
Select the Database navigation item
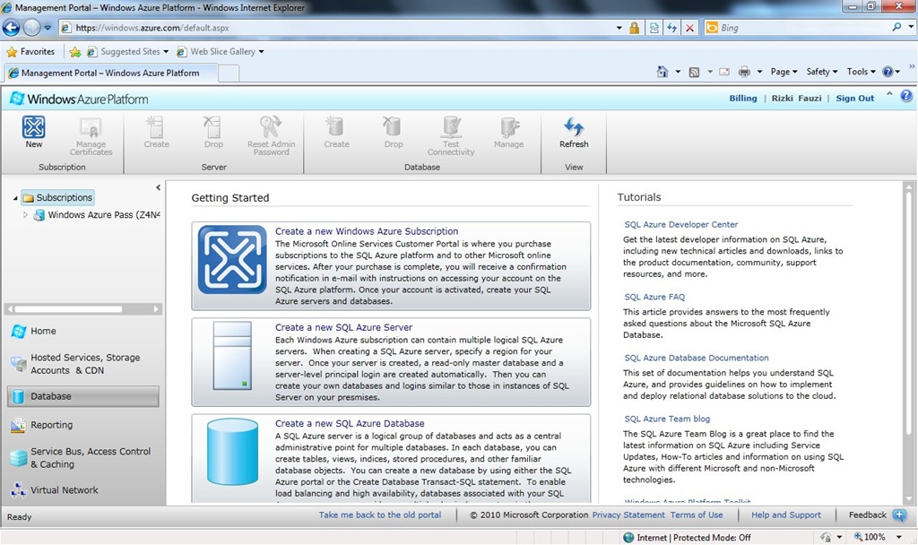coord(83,396)
